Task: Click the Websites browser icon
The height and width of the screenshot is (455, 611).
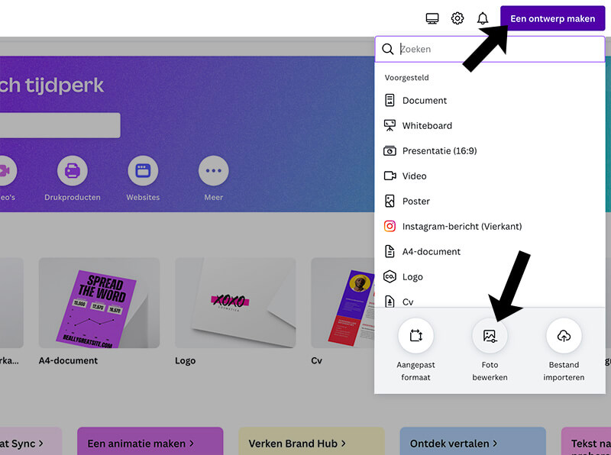Action: [143, 171]
